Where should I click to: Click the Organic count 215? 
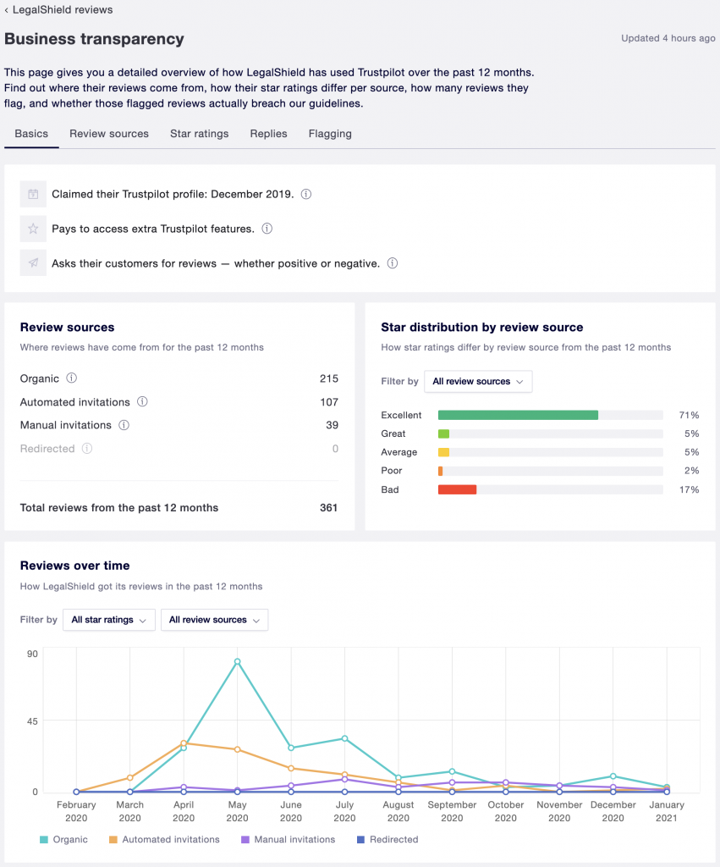tap(329, 378)
